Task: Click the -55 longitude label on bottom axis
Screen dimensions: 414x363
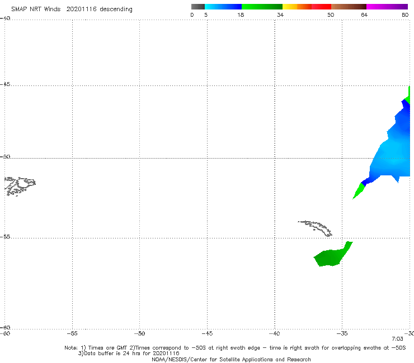Action: pyautogui.click(x=72, y=333)
